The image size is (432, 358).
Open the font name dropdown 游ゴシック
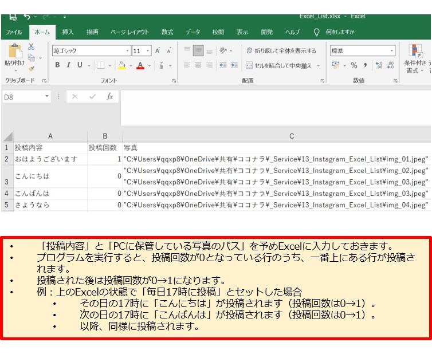(x=128, y=50)
